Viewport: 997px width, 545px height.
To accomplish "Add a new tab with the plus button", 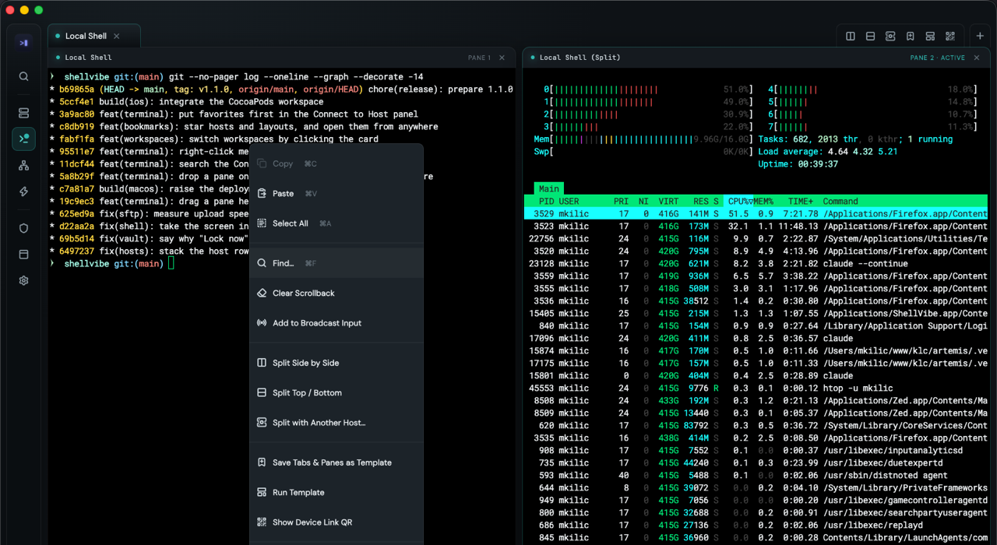I will (x=980, y=37).
